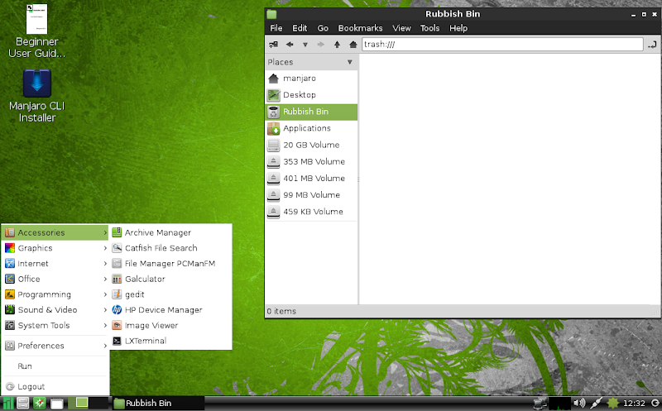Click the show desktop taskbar icon

56,404
